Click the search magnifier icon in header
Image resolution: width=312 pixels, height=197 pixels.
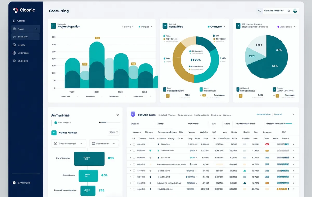click(259, 11)
